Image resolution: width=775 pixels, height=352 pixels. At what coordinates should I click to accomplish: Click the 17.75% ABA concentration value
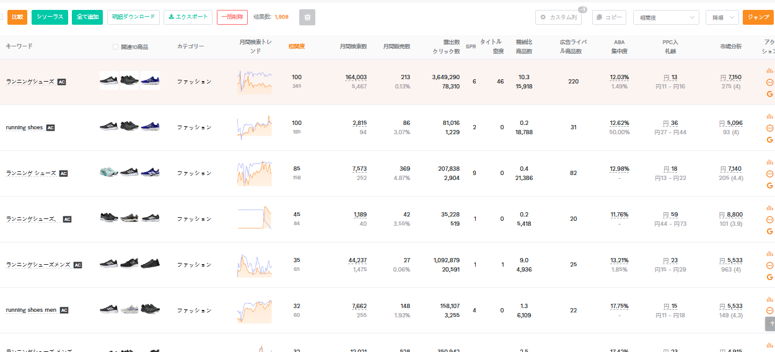click(x=619, y=306)
